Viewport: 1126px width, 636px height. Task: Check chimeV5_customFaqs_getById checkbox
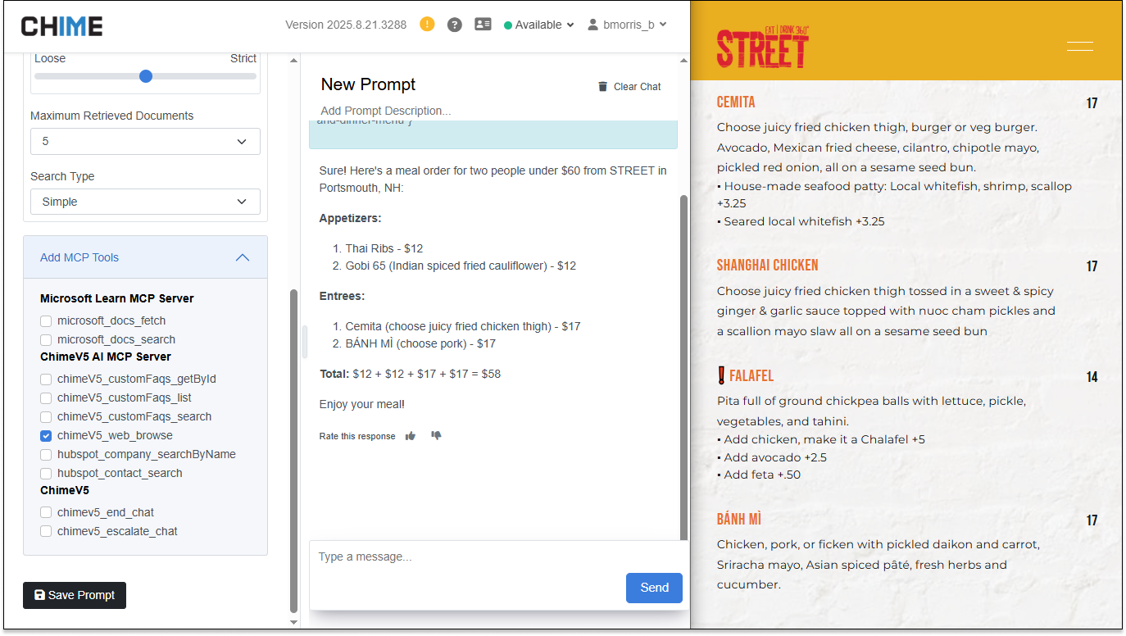point(46,379)
